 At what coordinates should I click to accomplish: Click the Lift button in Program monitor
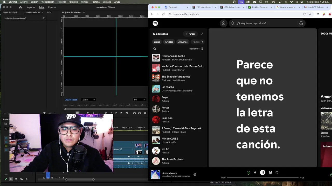[134, 113]
